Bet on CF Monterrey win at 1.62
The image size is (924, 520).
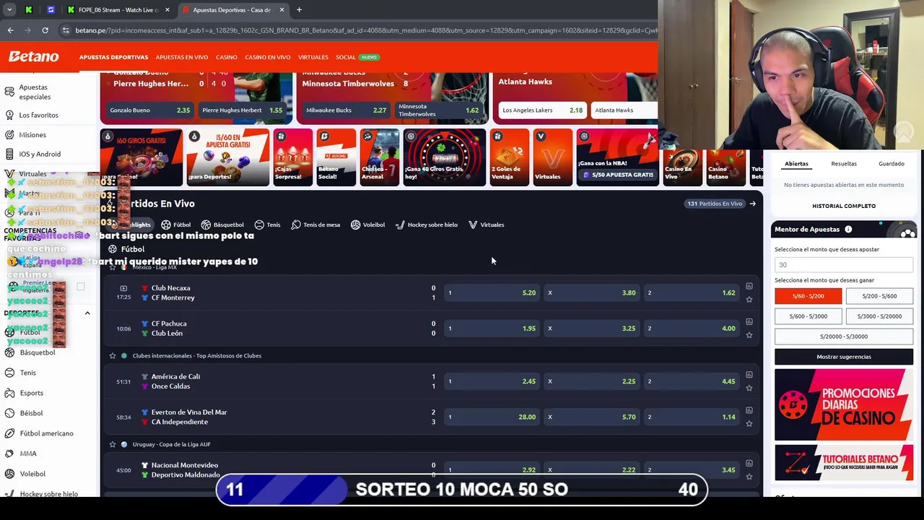(691, 292)
